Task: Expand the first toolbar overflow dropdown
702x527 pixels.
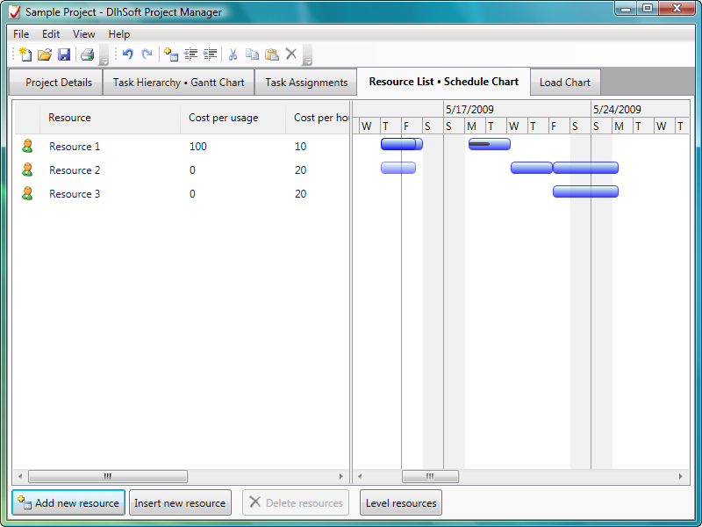Action: click(x=104, y=61)
